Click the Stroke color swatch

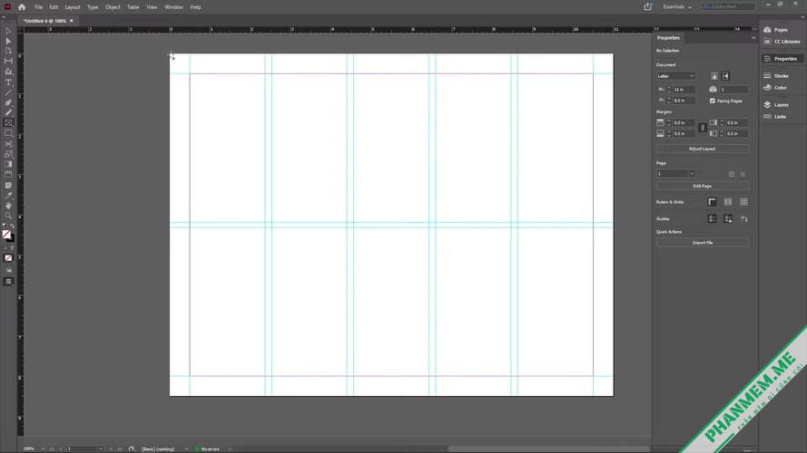(x=11, y=239)
